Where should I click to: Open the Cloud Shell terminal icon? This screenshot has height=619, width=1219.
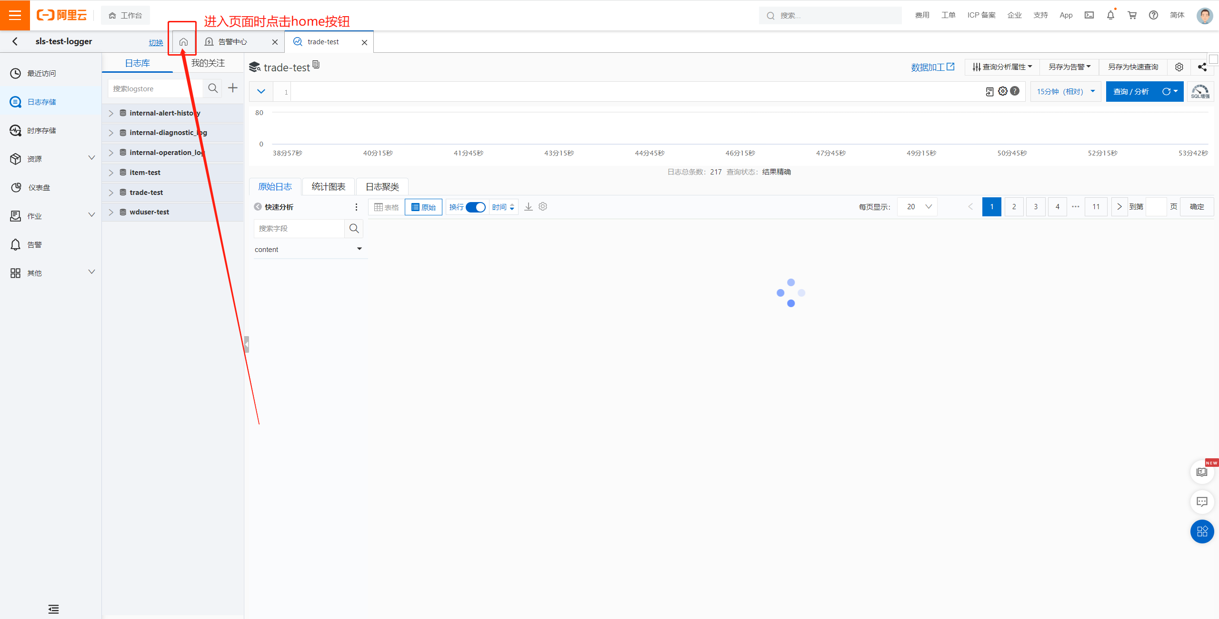pos(1089,15)
